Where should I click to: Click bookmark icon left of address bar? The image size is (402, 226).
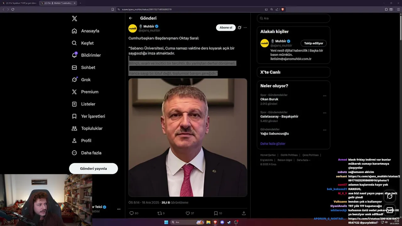click(x=112, y=9)
